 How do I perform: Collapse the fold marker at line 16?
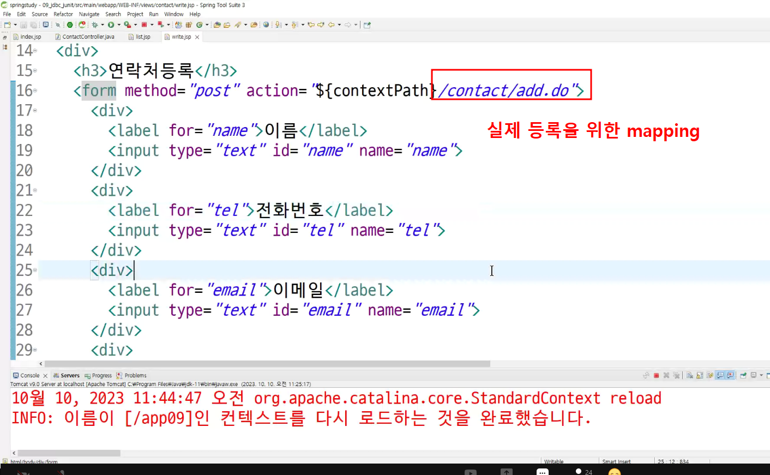(35, 91)
